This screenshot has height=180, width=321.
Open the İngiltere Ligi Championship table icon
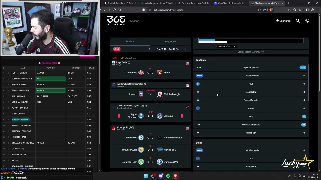coord(187,85)
